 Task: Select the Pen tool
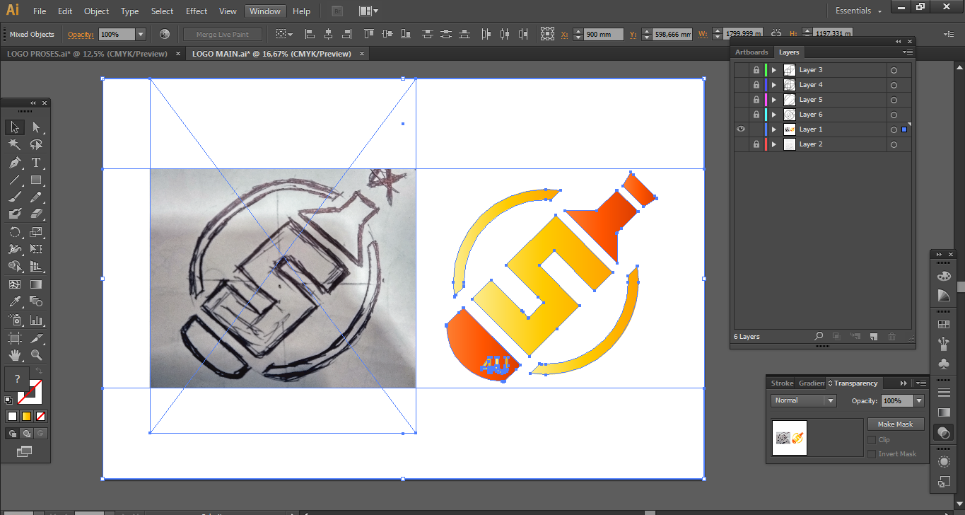click(14, 163)
